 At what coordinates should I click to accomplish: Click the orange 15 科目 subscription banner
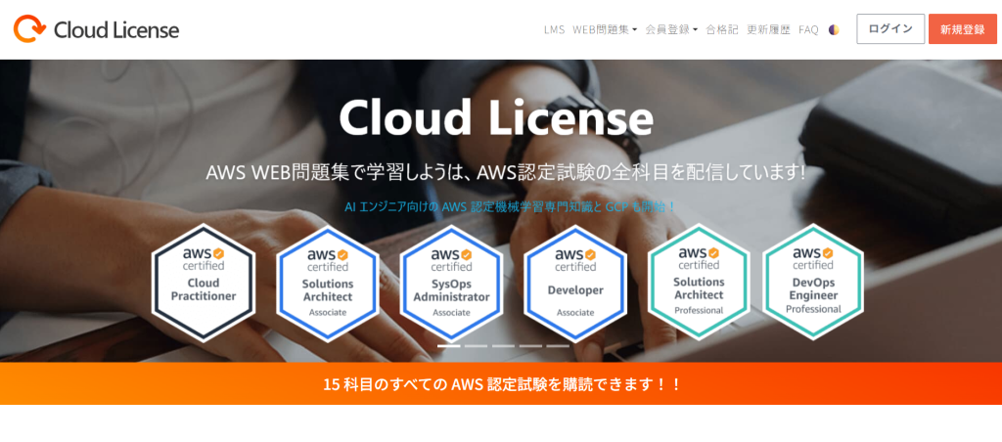point(501,383)
